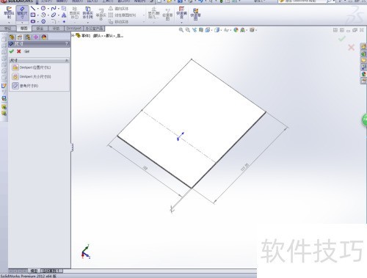367x278 pixels.
Task: Open the DimXpertManager panel tab
Action: coord(36,37)
